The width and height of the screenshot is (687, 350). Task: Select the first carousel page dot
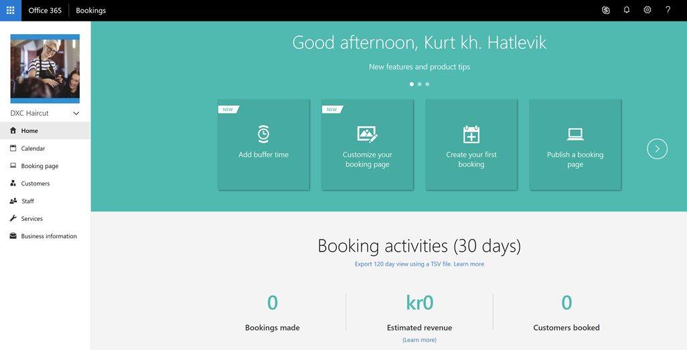pos(411,84)
